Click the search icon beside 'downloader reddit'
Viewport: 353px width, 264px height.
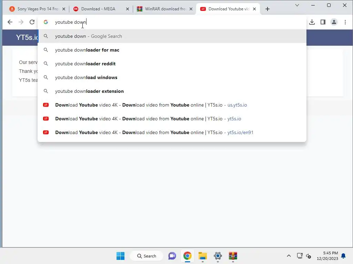(x=46, y=64)
